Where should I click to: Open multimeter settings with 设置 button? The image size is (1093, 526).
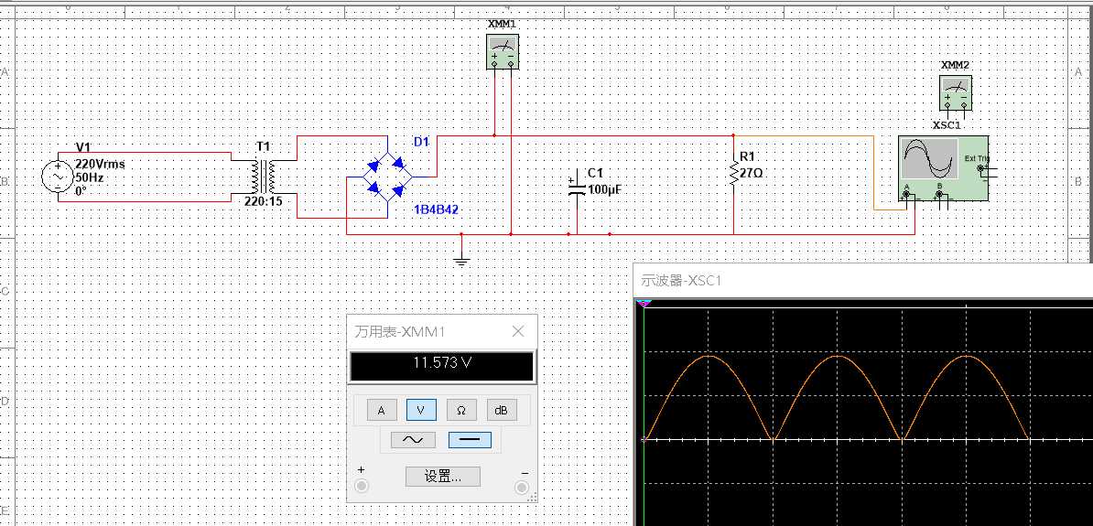443,477
